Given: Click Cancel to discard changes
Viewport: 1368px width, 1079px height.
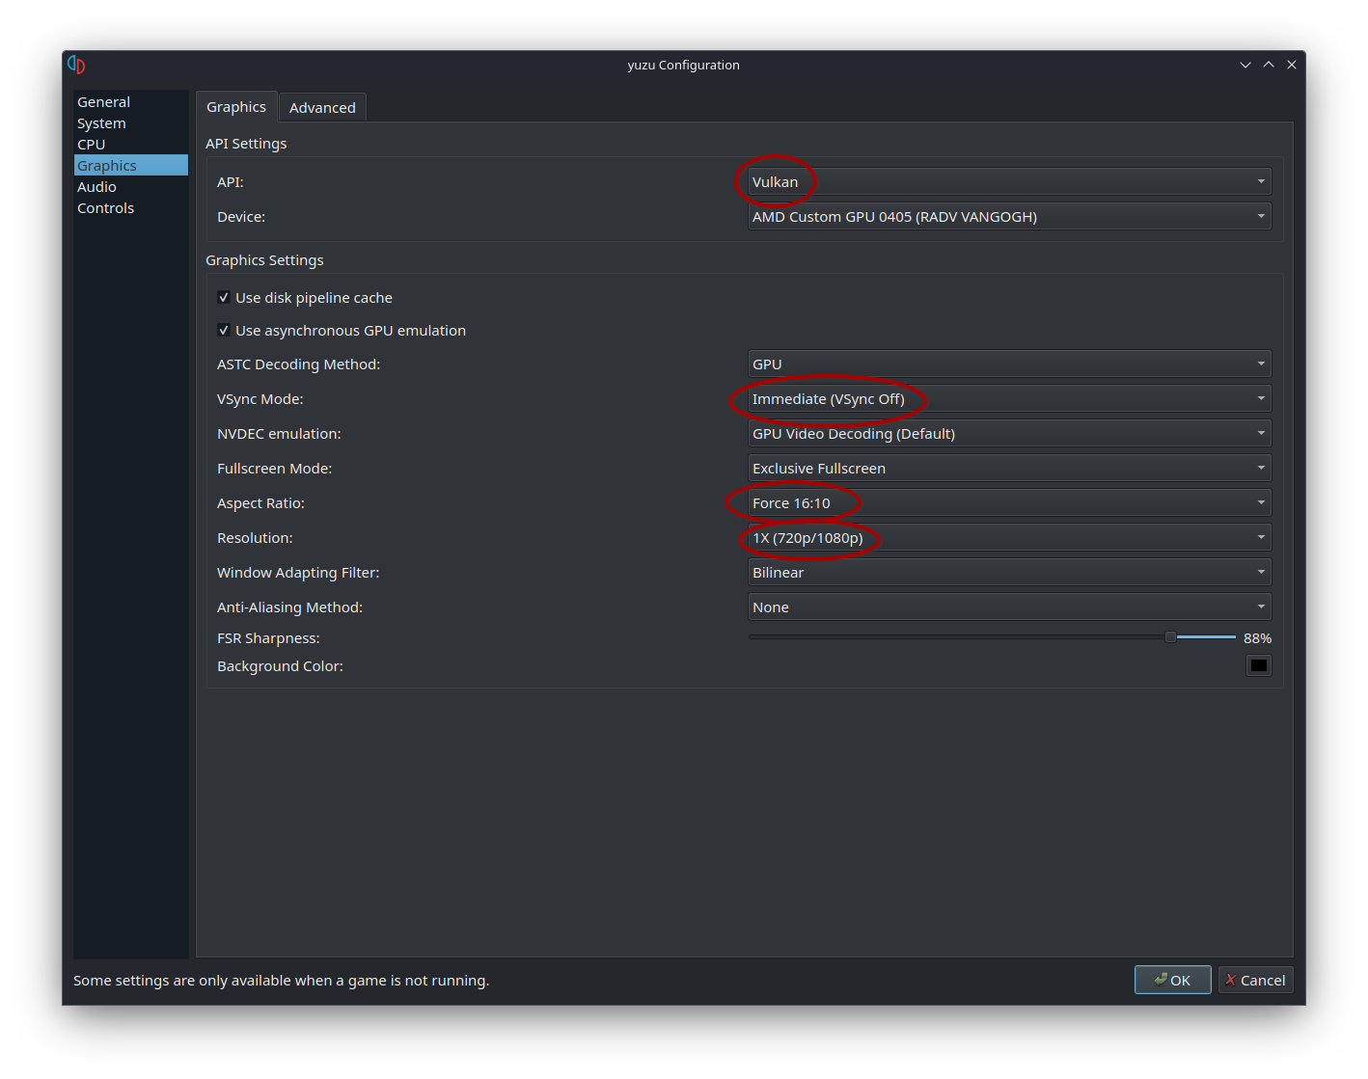Looking at the screenshot, I should click(x=1255, y=980).
